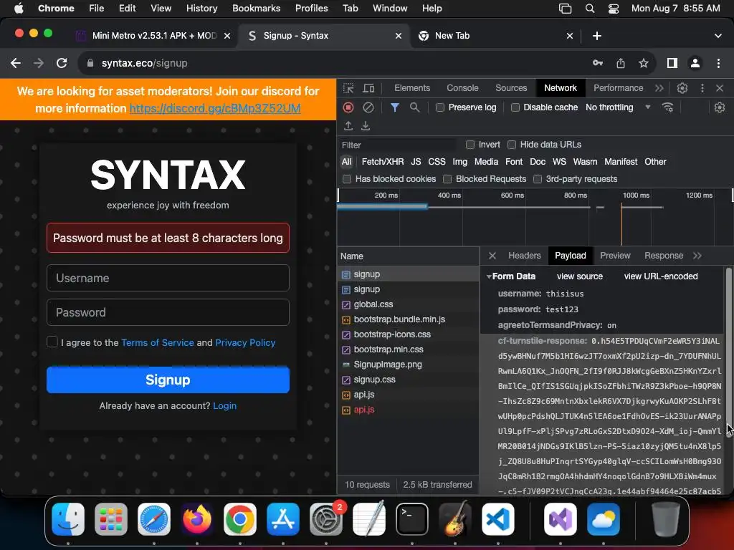734x550 pixels.
Task: Check Blocked Requests checkbox
Action: (447, 179)
